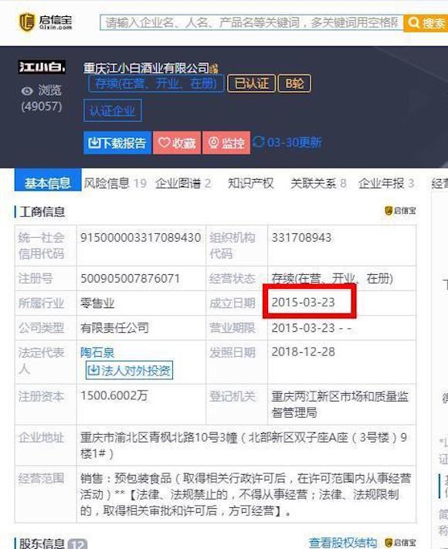448x549 pixels.
Task: Click the 认证企业 button
Action: coord(113,110)
